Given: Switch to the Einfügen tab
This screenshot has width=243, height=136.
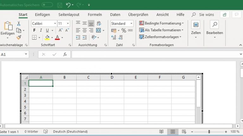Looking at the screenshot, I should click(x=42, y=14).
